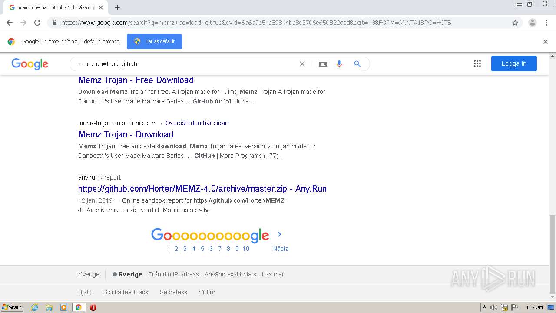Click Översätt den här sidan link
The width and height of the screenshot is (556, 313).
197,123
